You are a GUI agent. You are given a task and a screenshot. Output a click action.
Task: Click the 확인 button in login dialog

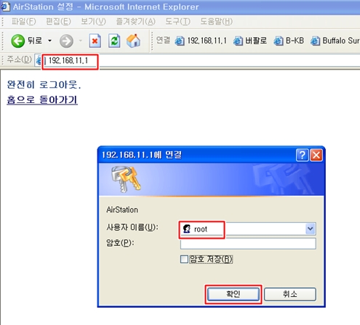233,295
